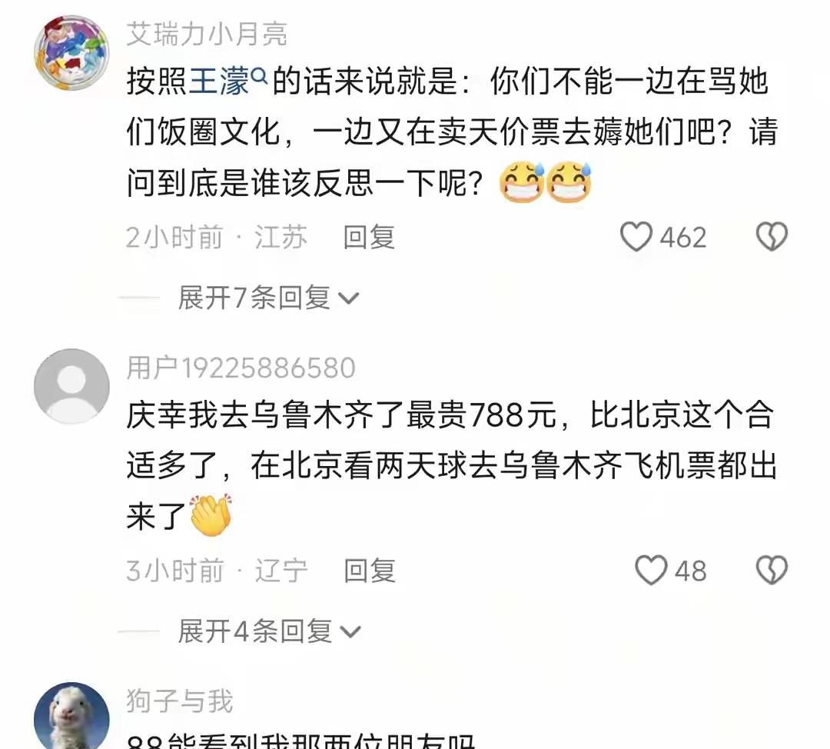Like the comment with 48 likes
Screen dimensions: 830x749
651,571
